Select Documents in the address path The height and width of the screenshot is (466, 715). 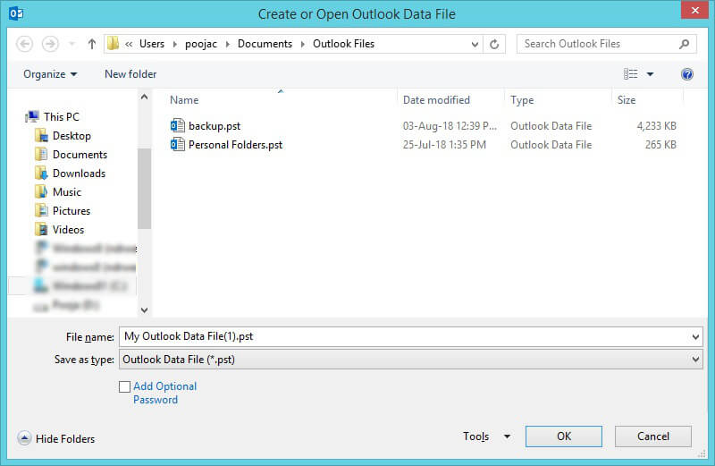[265, 44]
